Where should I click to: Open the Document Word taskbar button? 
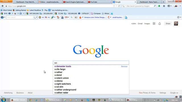tap(117, 100)
